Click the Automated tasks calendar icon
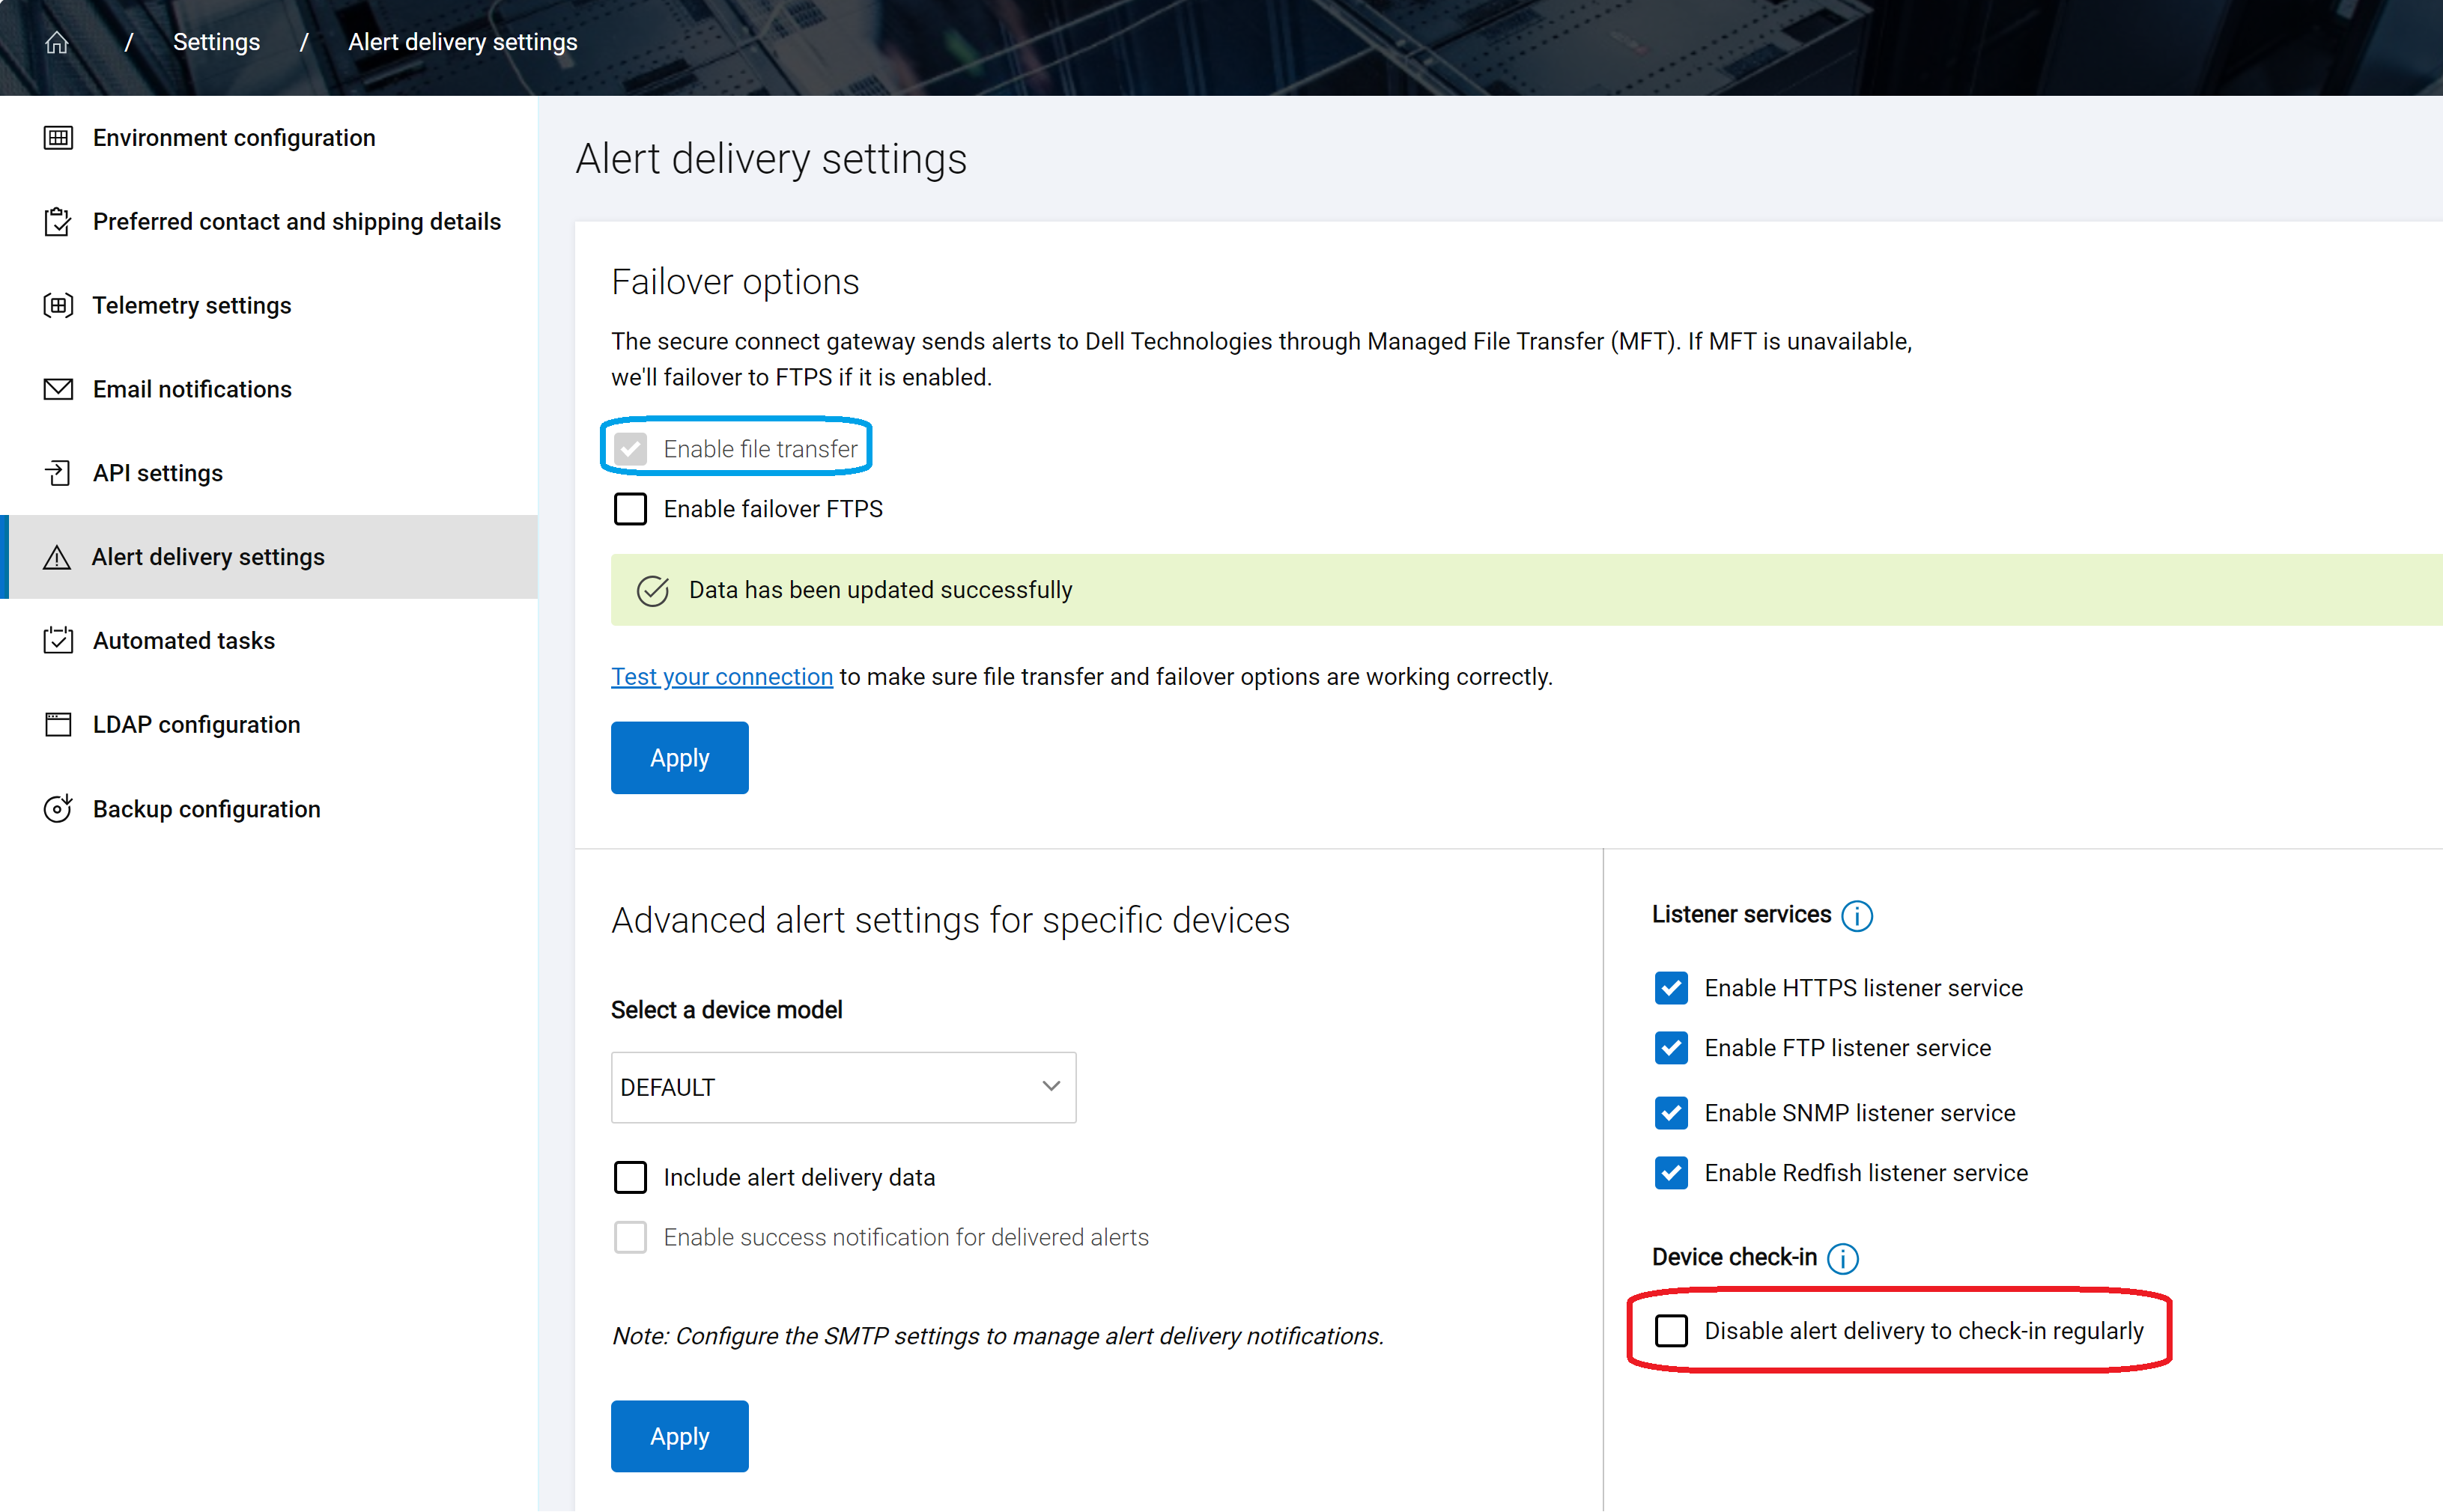2443x1512 pixels. click(58, 640)
